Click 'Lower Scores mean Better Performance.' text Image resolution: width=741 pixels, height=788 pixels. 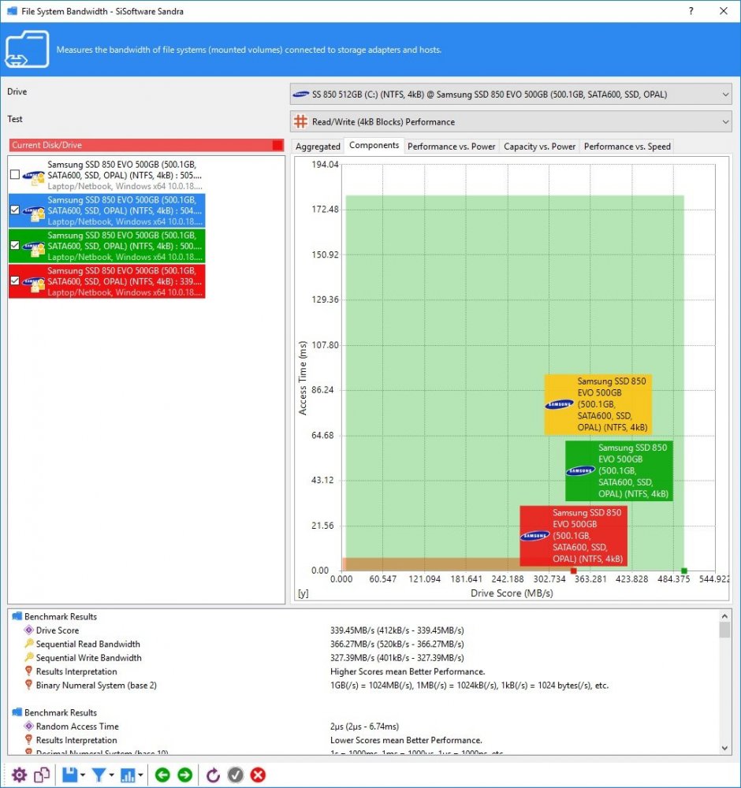pyautogui.click(x=406, y=740)
